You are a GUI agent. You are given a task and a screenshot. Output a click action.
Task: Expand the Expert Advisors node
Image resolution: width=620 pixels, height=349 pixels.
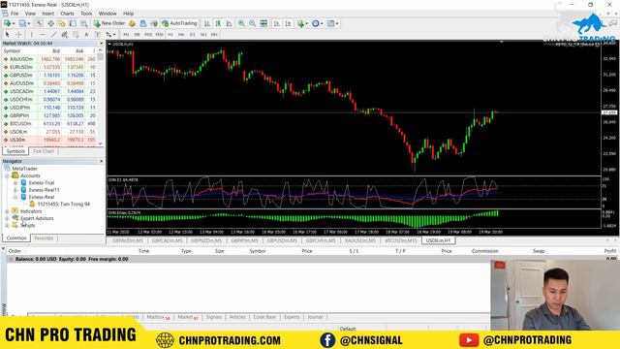[7, 218]
